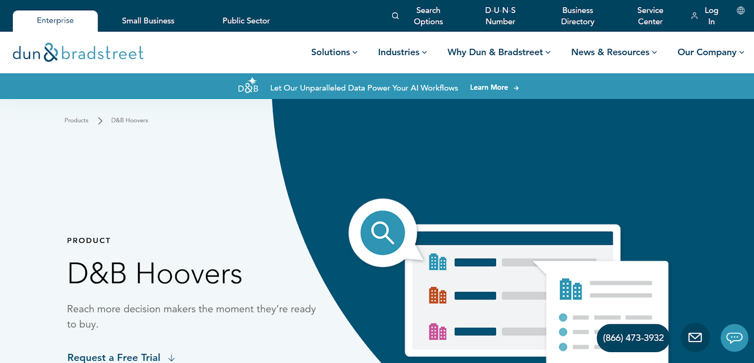The width and height of the screenshot is (754, 363).
Task: Open the globe language selector icon
Action: tap(740, 10)
